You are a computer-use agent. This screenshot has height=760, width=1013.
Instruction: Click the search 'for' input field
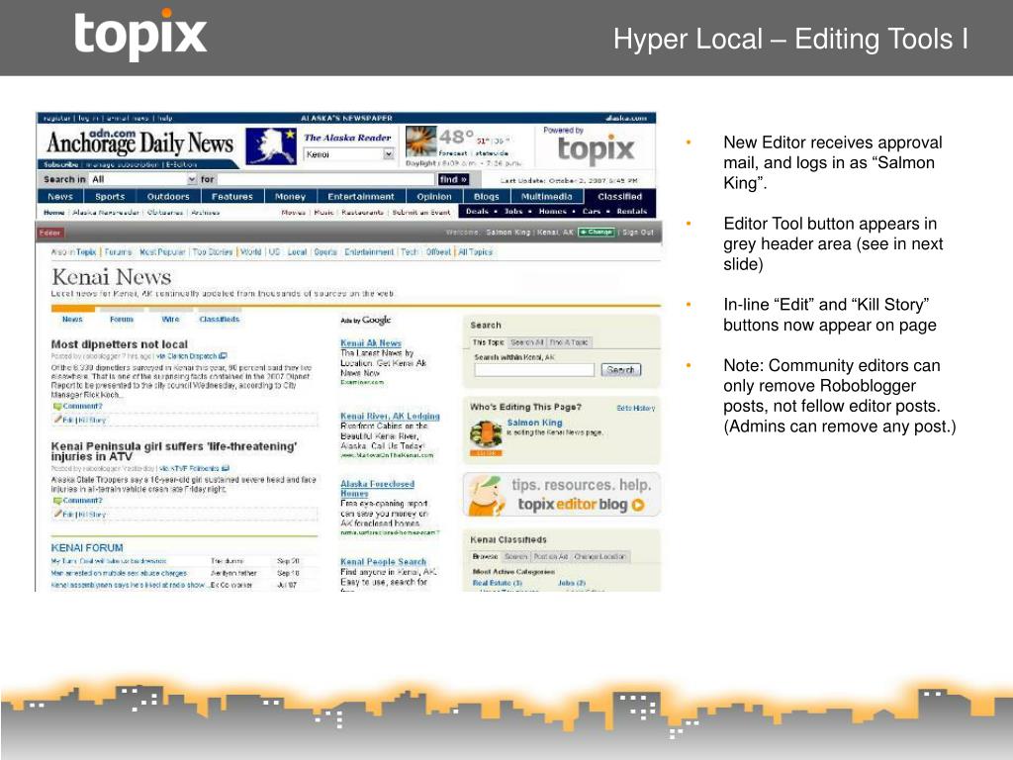coord(326,179)
